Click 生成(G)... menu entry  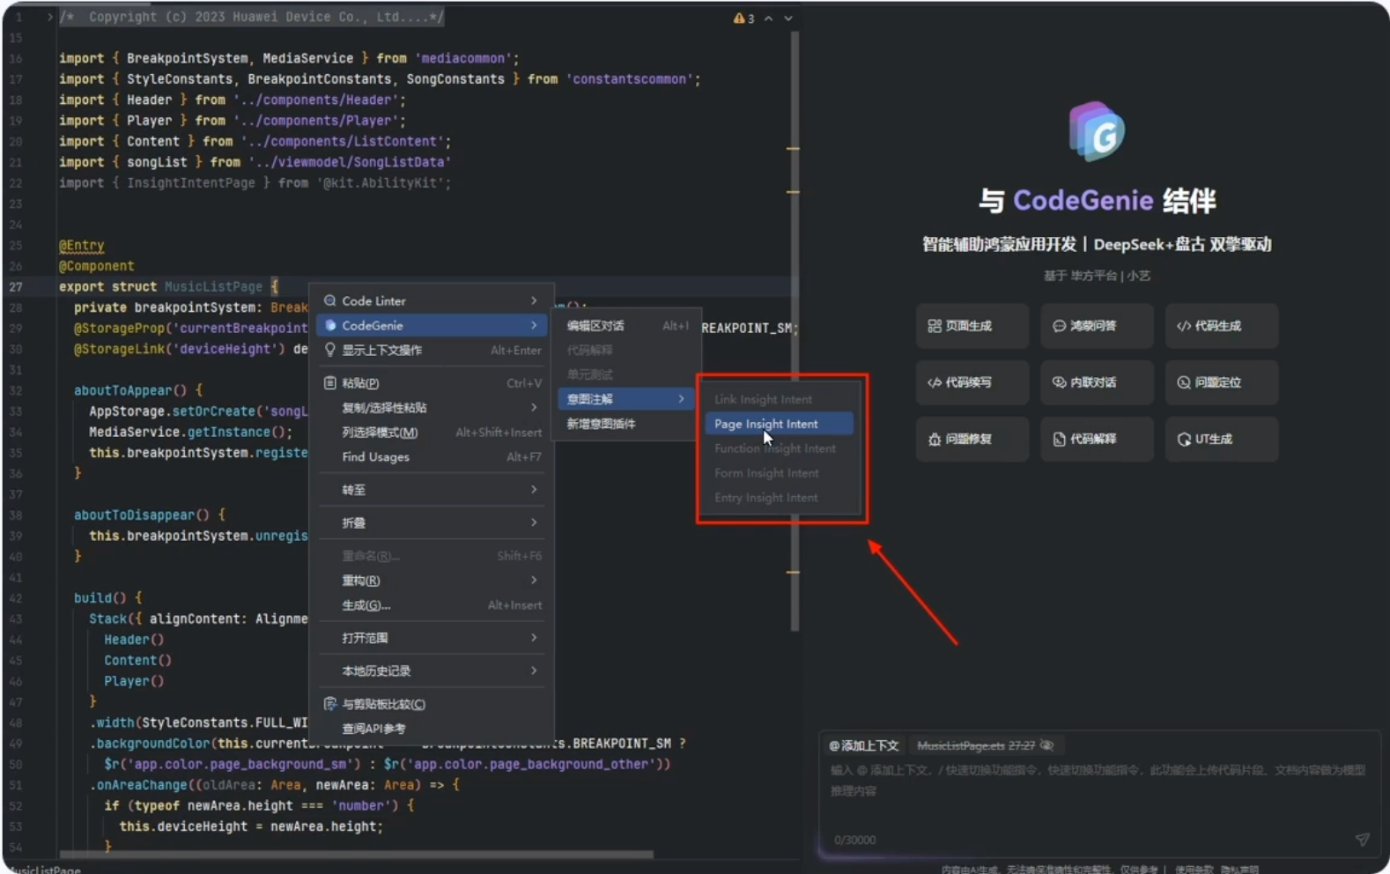coord(432,605)
